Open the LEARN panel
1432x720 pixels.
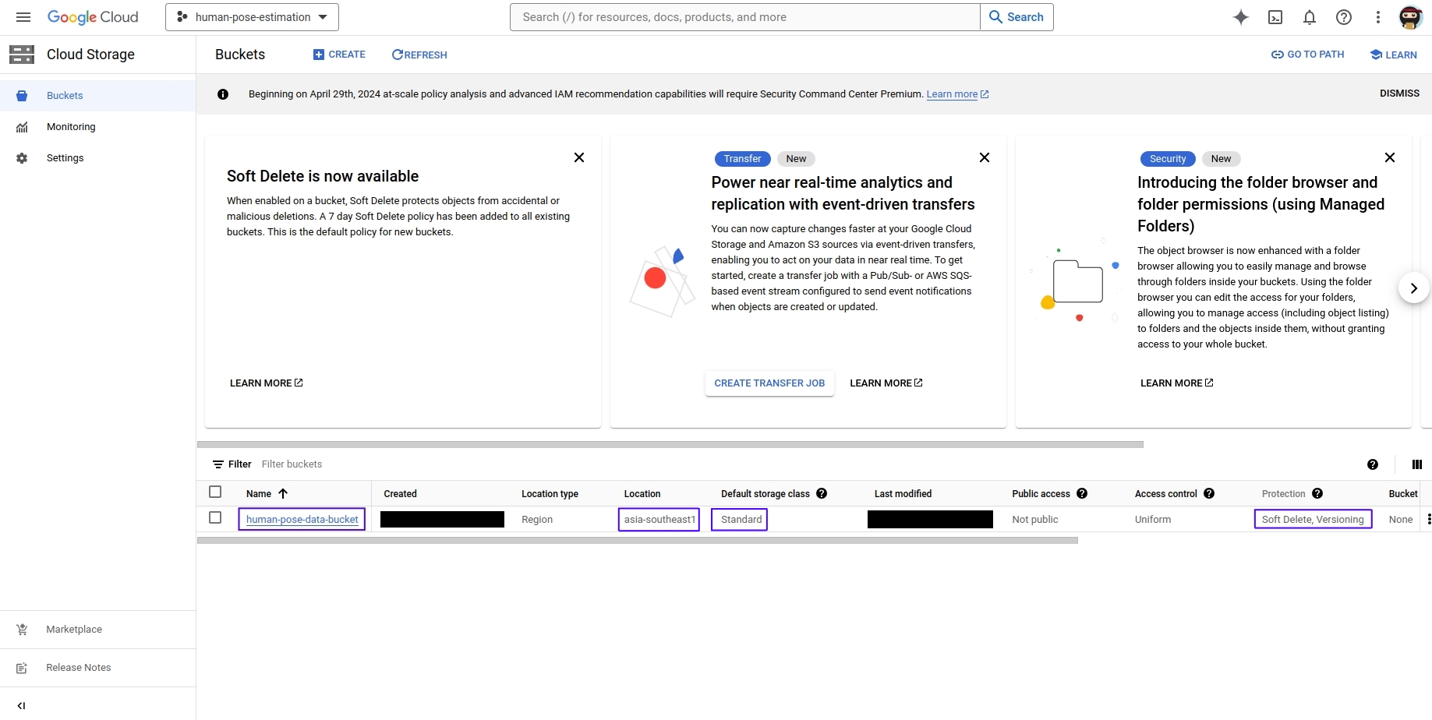[1393, 55]
